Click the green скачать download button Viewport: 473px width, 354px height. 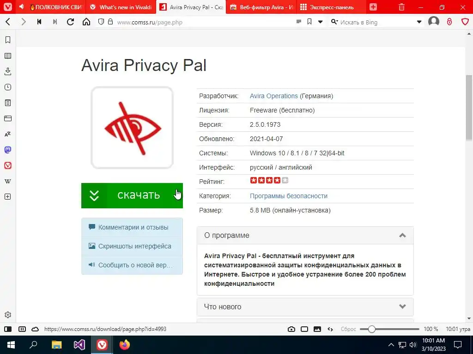pos(132,195)
